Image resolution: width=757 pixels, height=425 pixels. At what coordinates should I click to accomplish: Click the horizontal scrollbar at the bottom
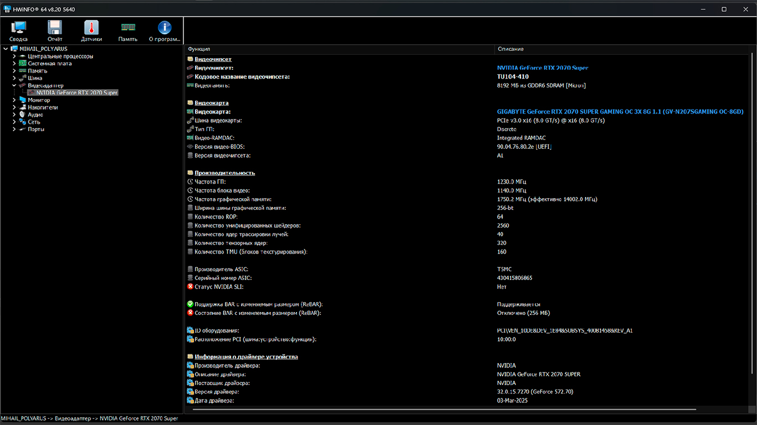click(x=444, y=410)
